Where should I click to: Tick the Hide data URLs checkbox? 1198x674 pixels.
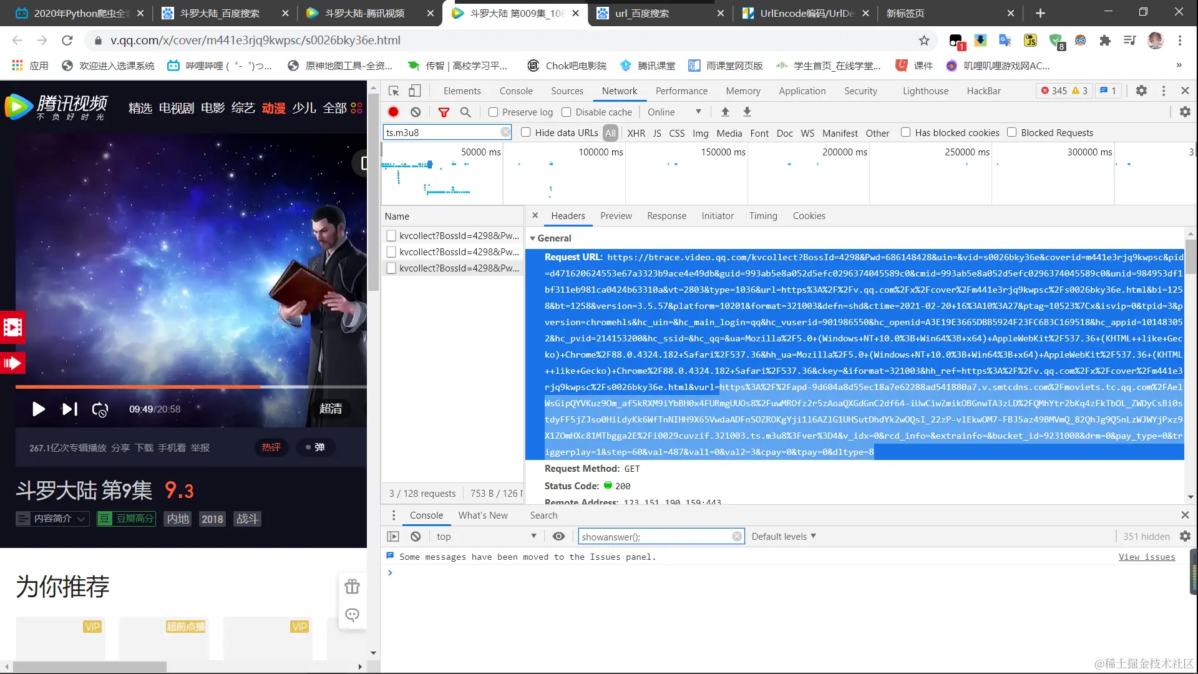click(x=526, y=132)
